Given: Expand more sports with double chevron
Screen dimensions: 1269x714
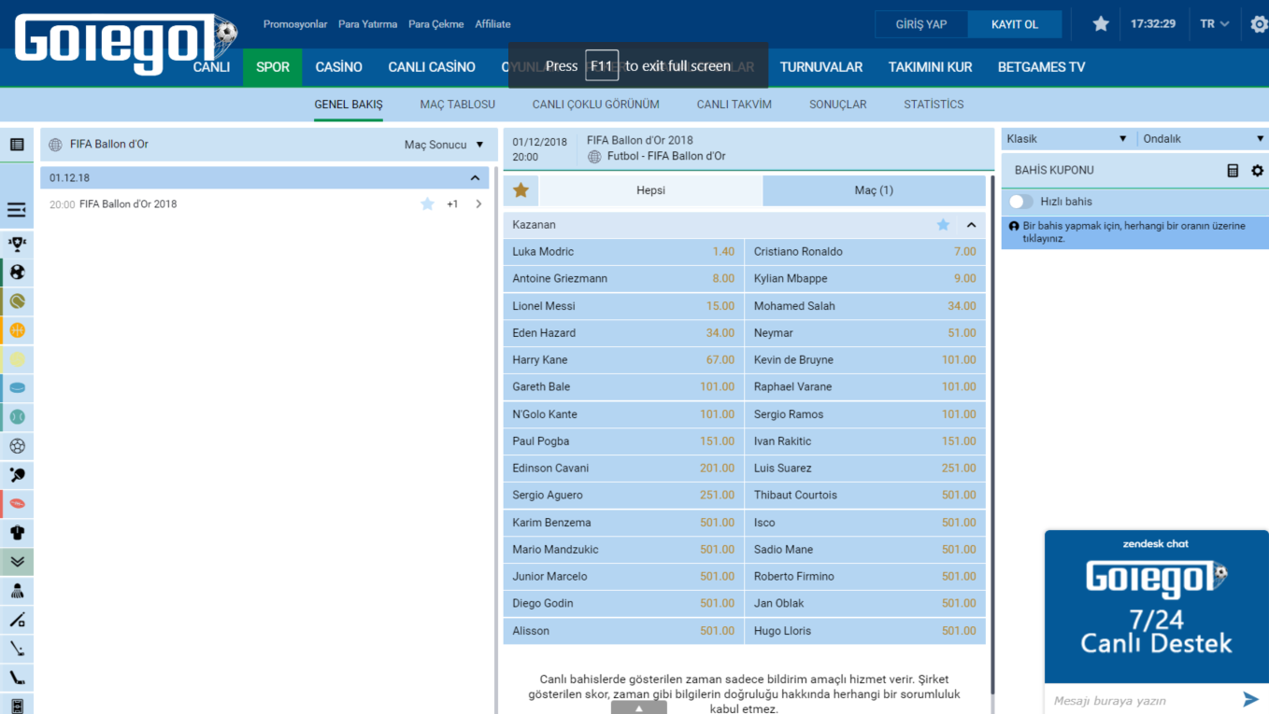Looking at the screenshot, I should click(x=17, y=562).
